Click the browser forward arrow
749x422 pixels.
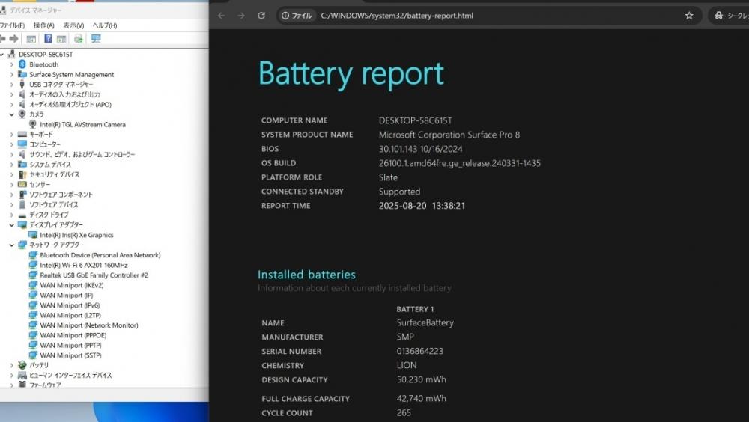pos(241,16)
